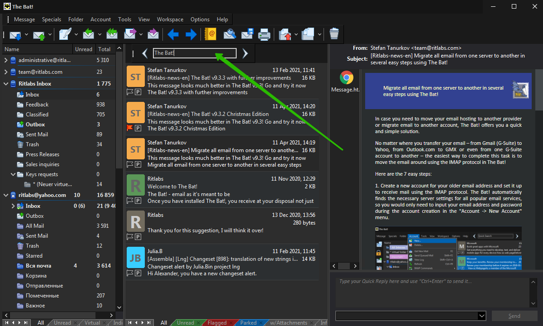Collapse the ritlabs@yahoo.com account tree

tap(6, 195)
